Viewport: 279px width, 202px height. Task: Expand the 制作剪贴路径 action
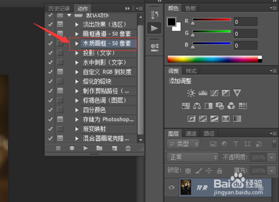tap(76, 91)
